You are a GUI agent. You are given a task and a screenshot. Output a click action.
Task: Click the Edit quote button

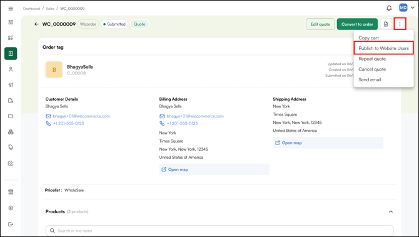320,24
